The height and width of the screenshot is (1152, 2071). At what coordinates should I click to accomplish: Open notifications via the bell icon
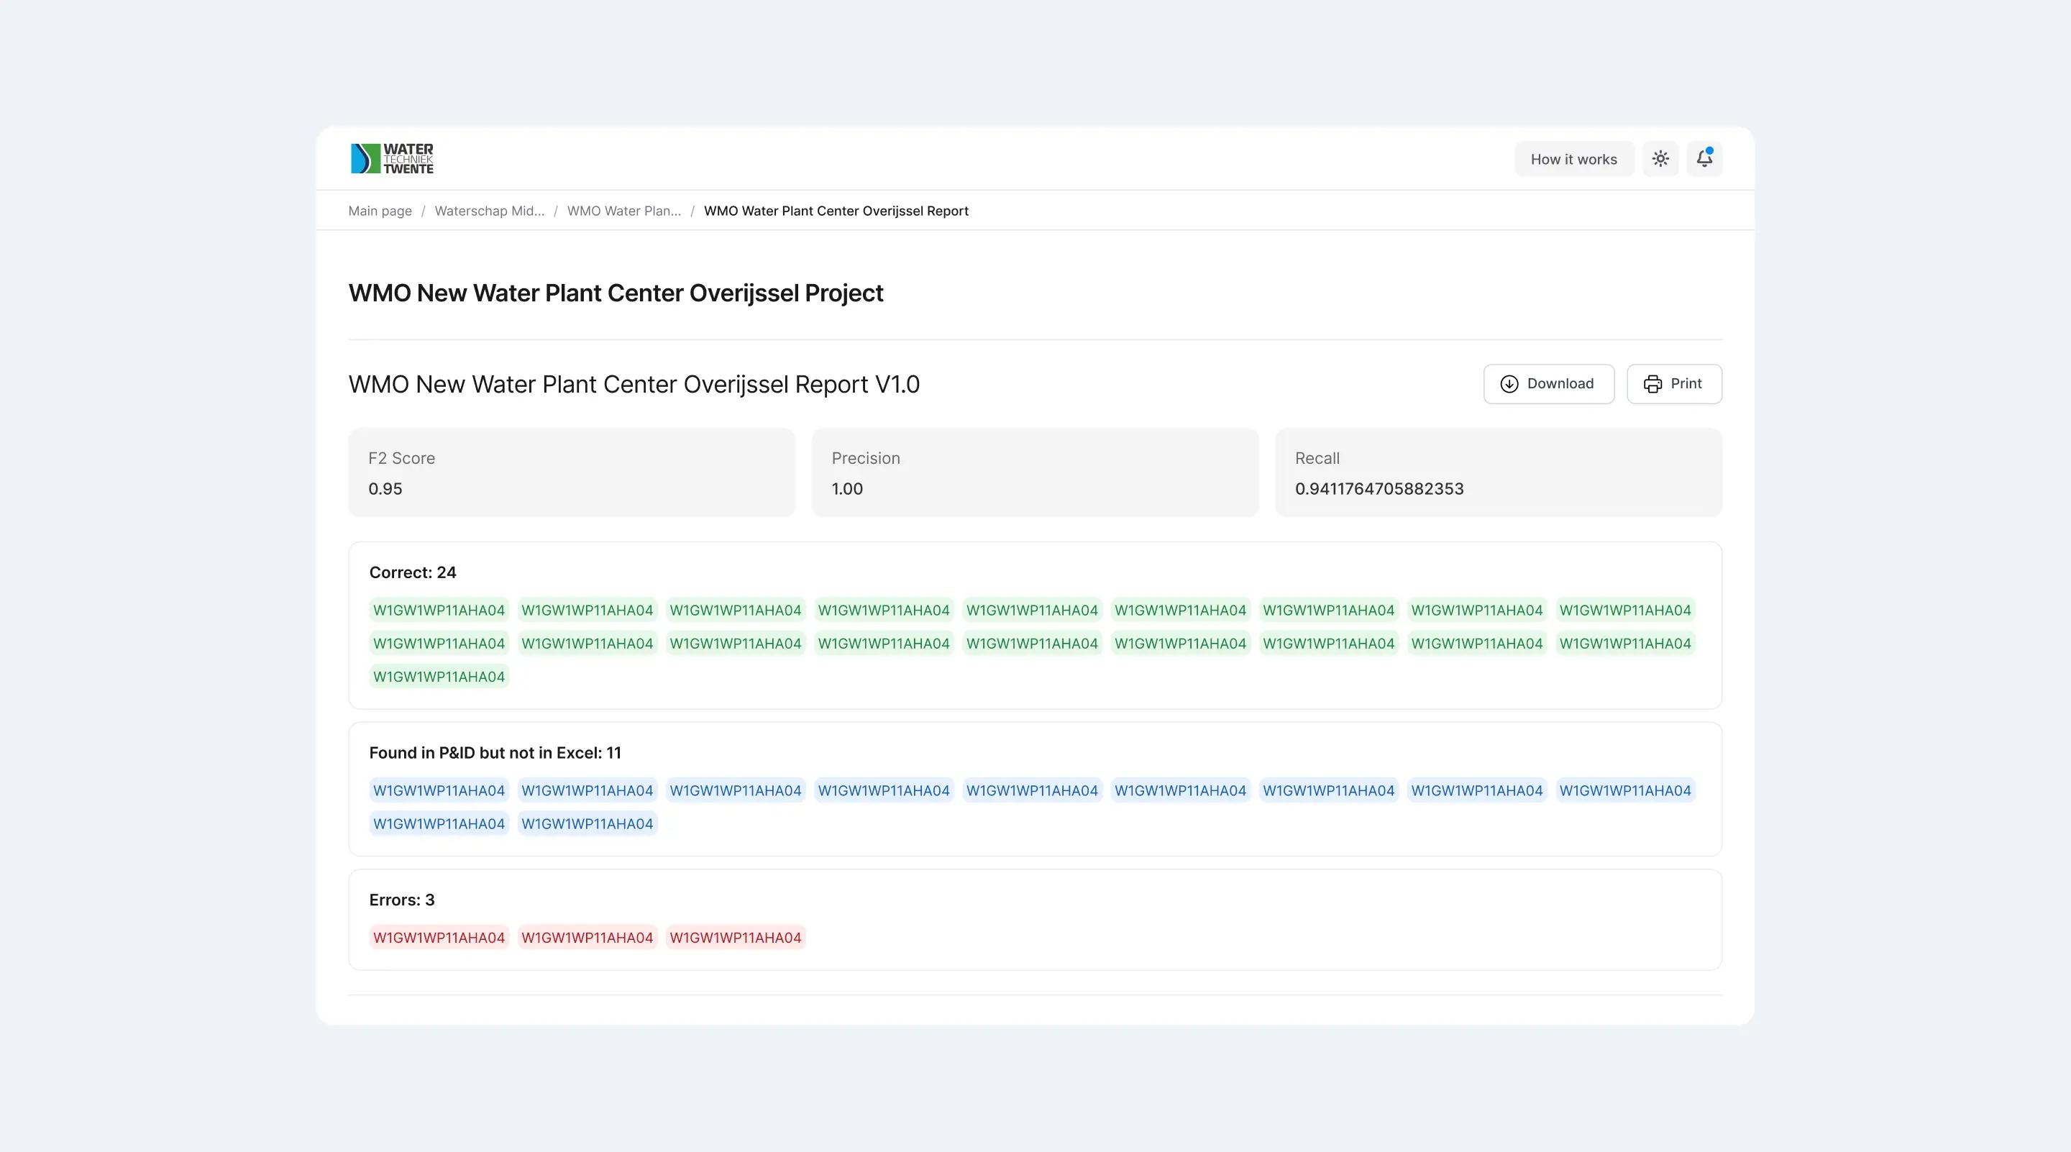(x=1704, y=159)
